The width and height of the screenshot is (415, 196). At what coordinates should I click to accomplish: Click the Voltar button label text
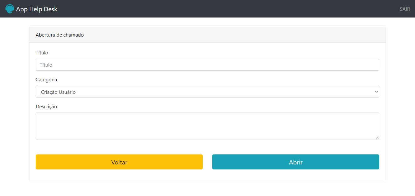coord(119,162)
